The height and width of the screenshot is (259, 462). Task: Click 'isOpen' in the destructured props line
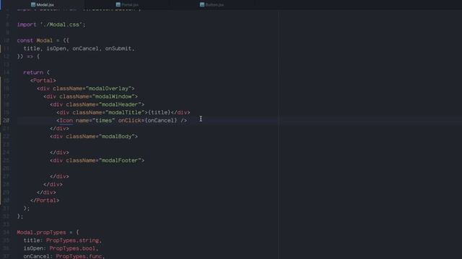pos(56,48)
